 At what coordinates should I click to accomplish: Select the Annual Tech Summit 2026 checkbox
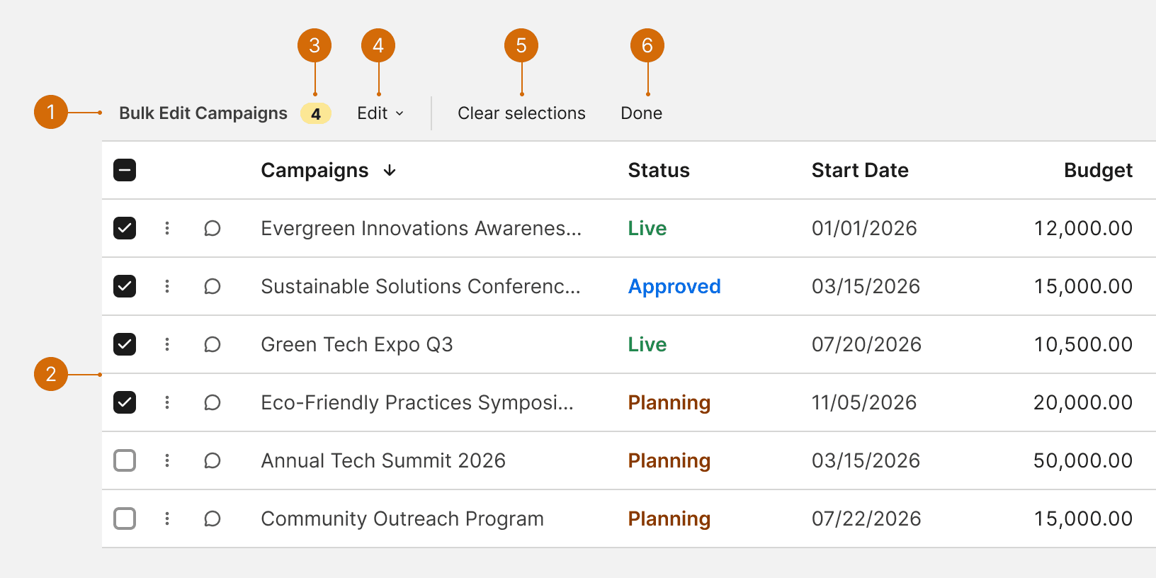125,460
